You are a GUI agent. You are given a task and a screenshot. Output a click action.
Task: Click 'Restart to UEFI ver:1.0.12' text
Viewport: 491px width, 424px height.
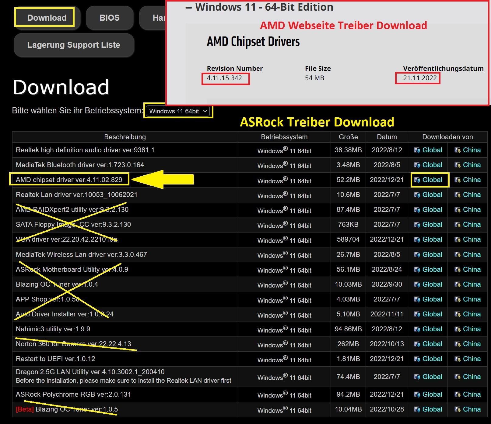[55, 359]
